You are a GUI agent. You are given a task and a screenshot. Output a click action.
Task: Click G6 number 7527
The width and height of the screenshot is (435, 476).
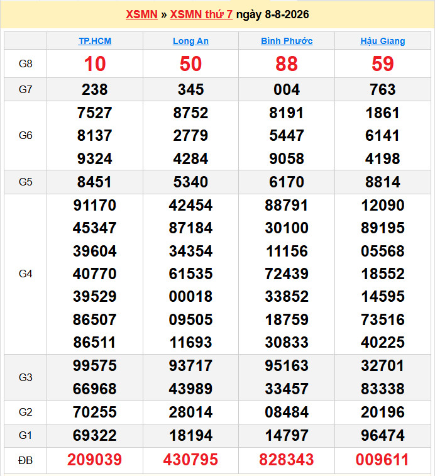(x=95, y=113)
